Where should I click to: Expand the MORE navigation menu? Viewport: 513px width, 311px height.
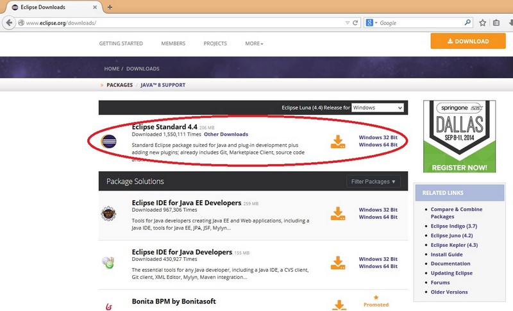[x=254, y=44]
